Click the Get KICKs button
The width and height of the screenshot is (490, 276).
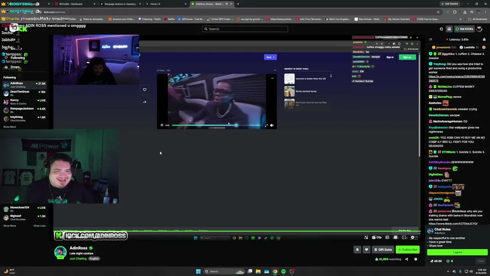[464, 29]
